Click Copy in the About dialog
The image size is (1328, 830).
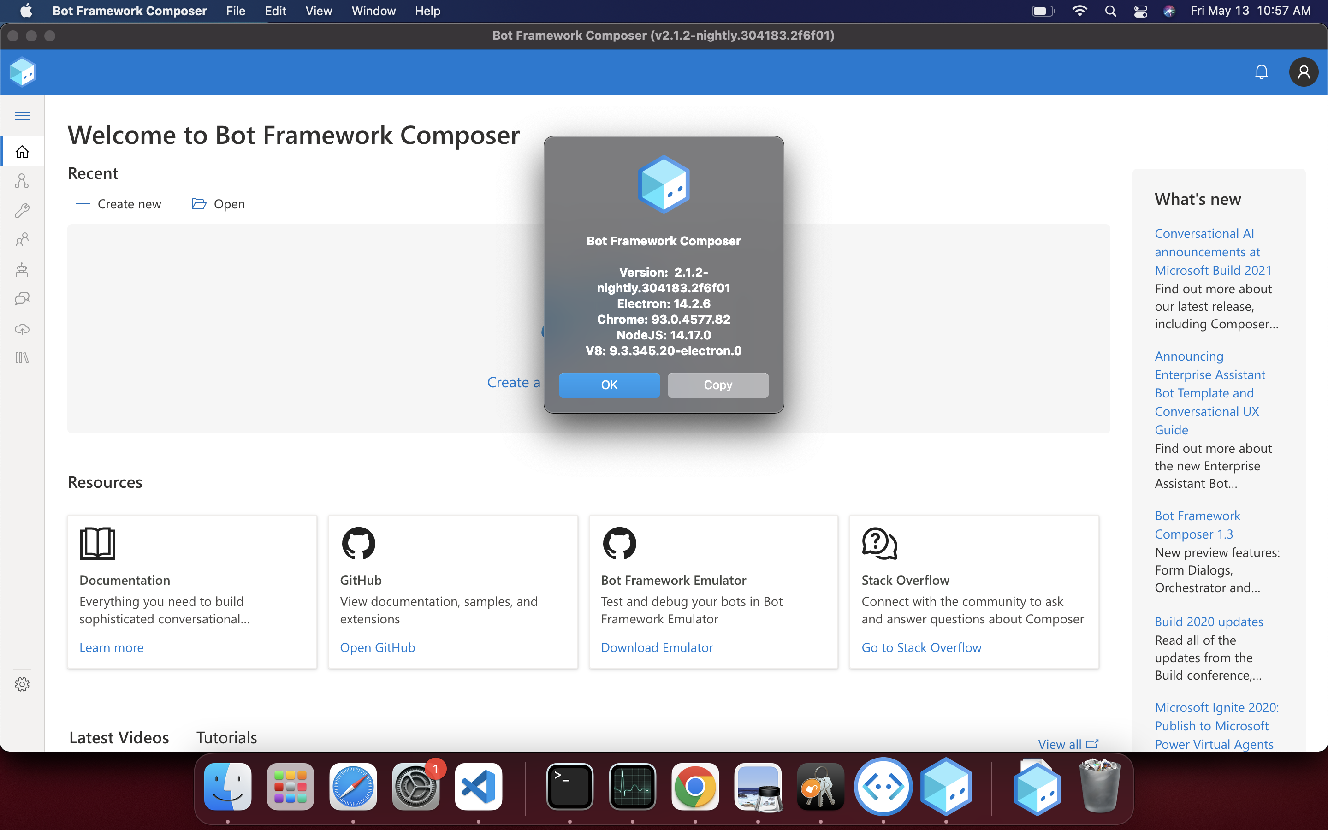click(x=717, y=385)
